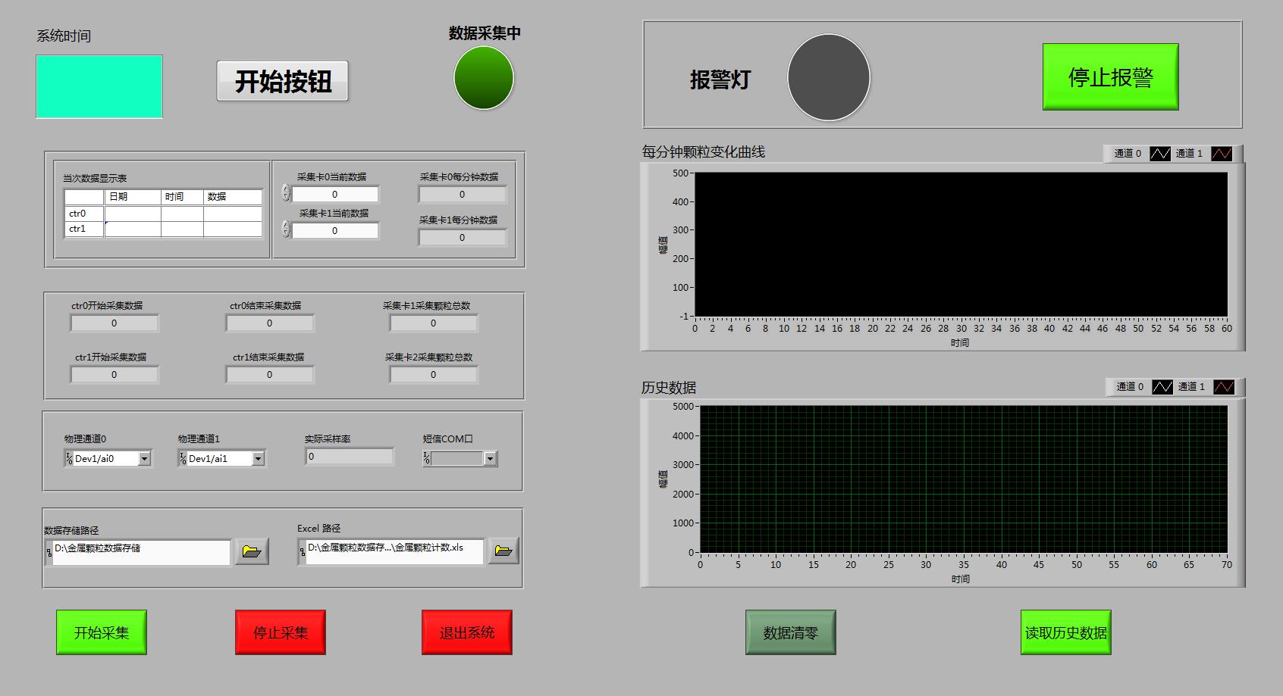The height and width of the screenshot is (696, 1283).
Task: Toggle the 开始按钮 switch
Action: point(282,81)
